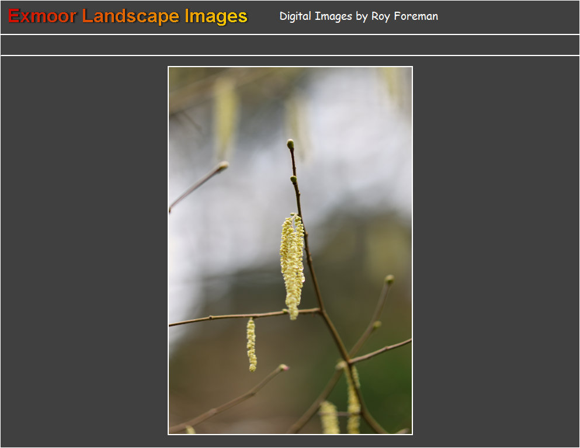580x448 pixels.
Task: Click the Exmoor Landscape Images title
Action: pyautogui.click(x=128, y=16)
